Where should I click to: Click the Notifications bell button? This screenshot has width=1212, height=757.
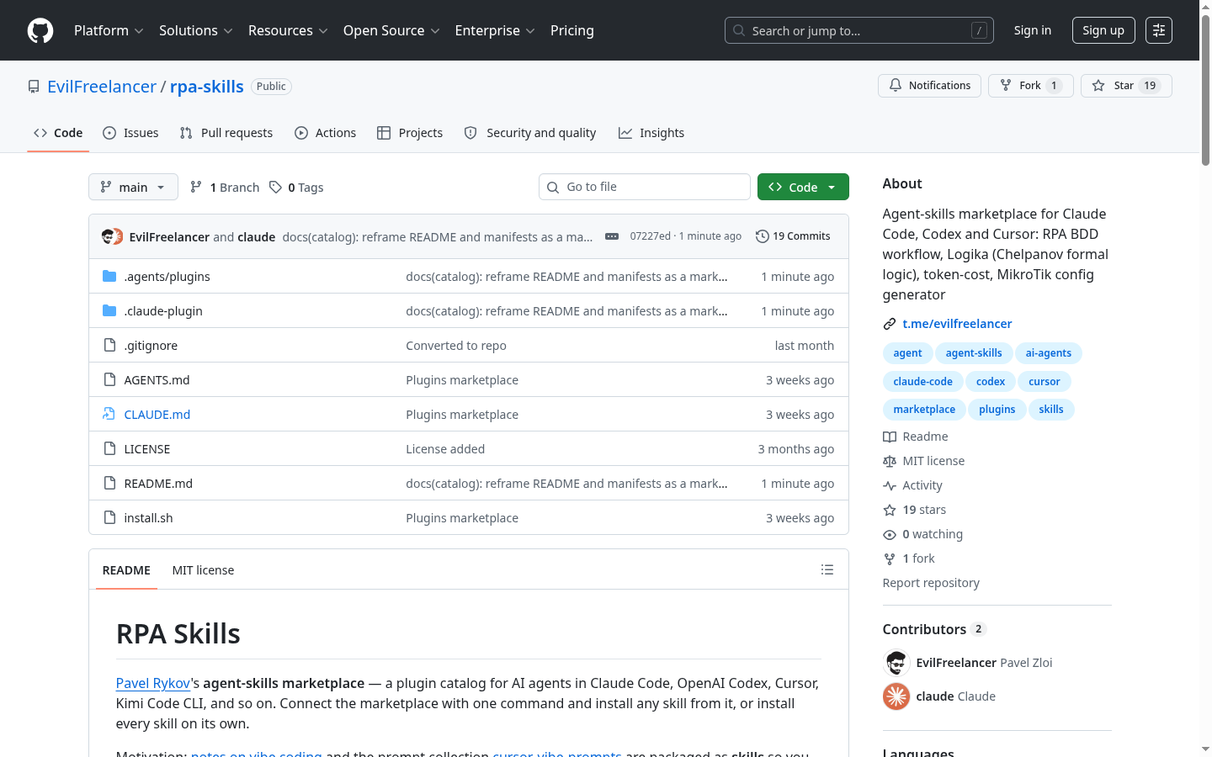(929, 86)
